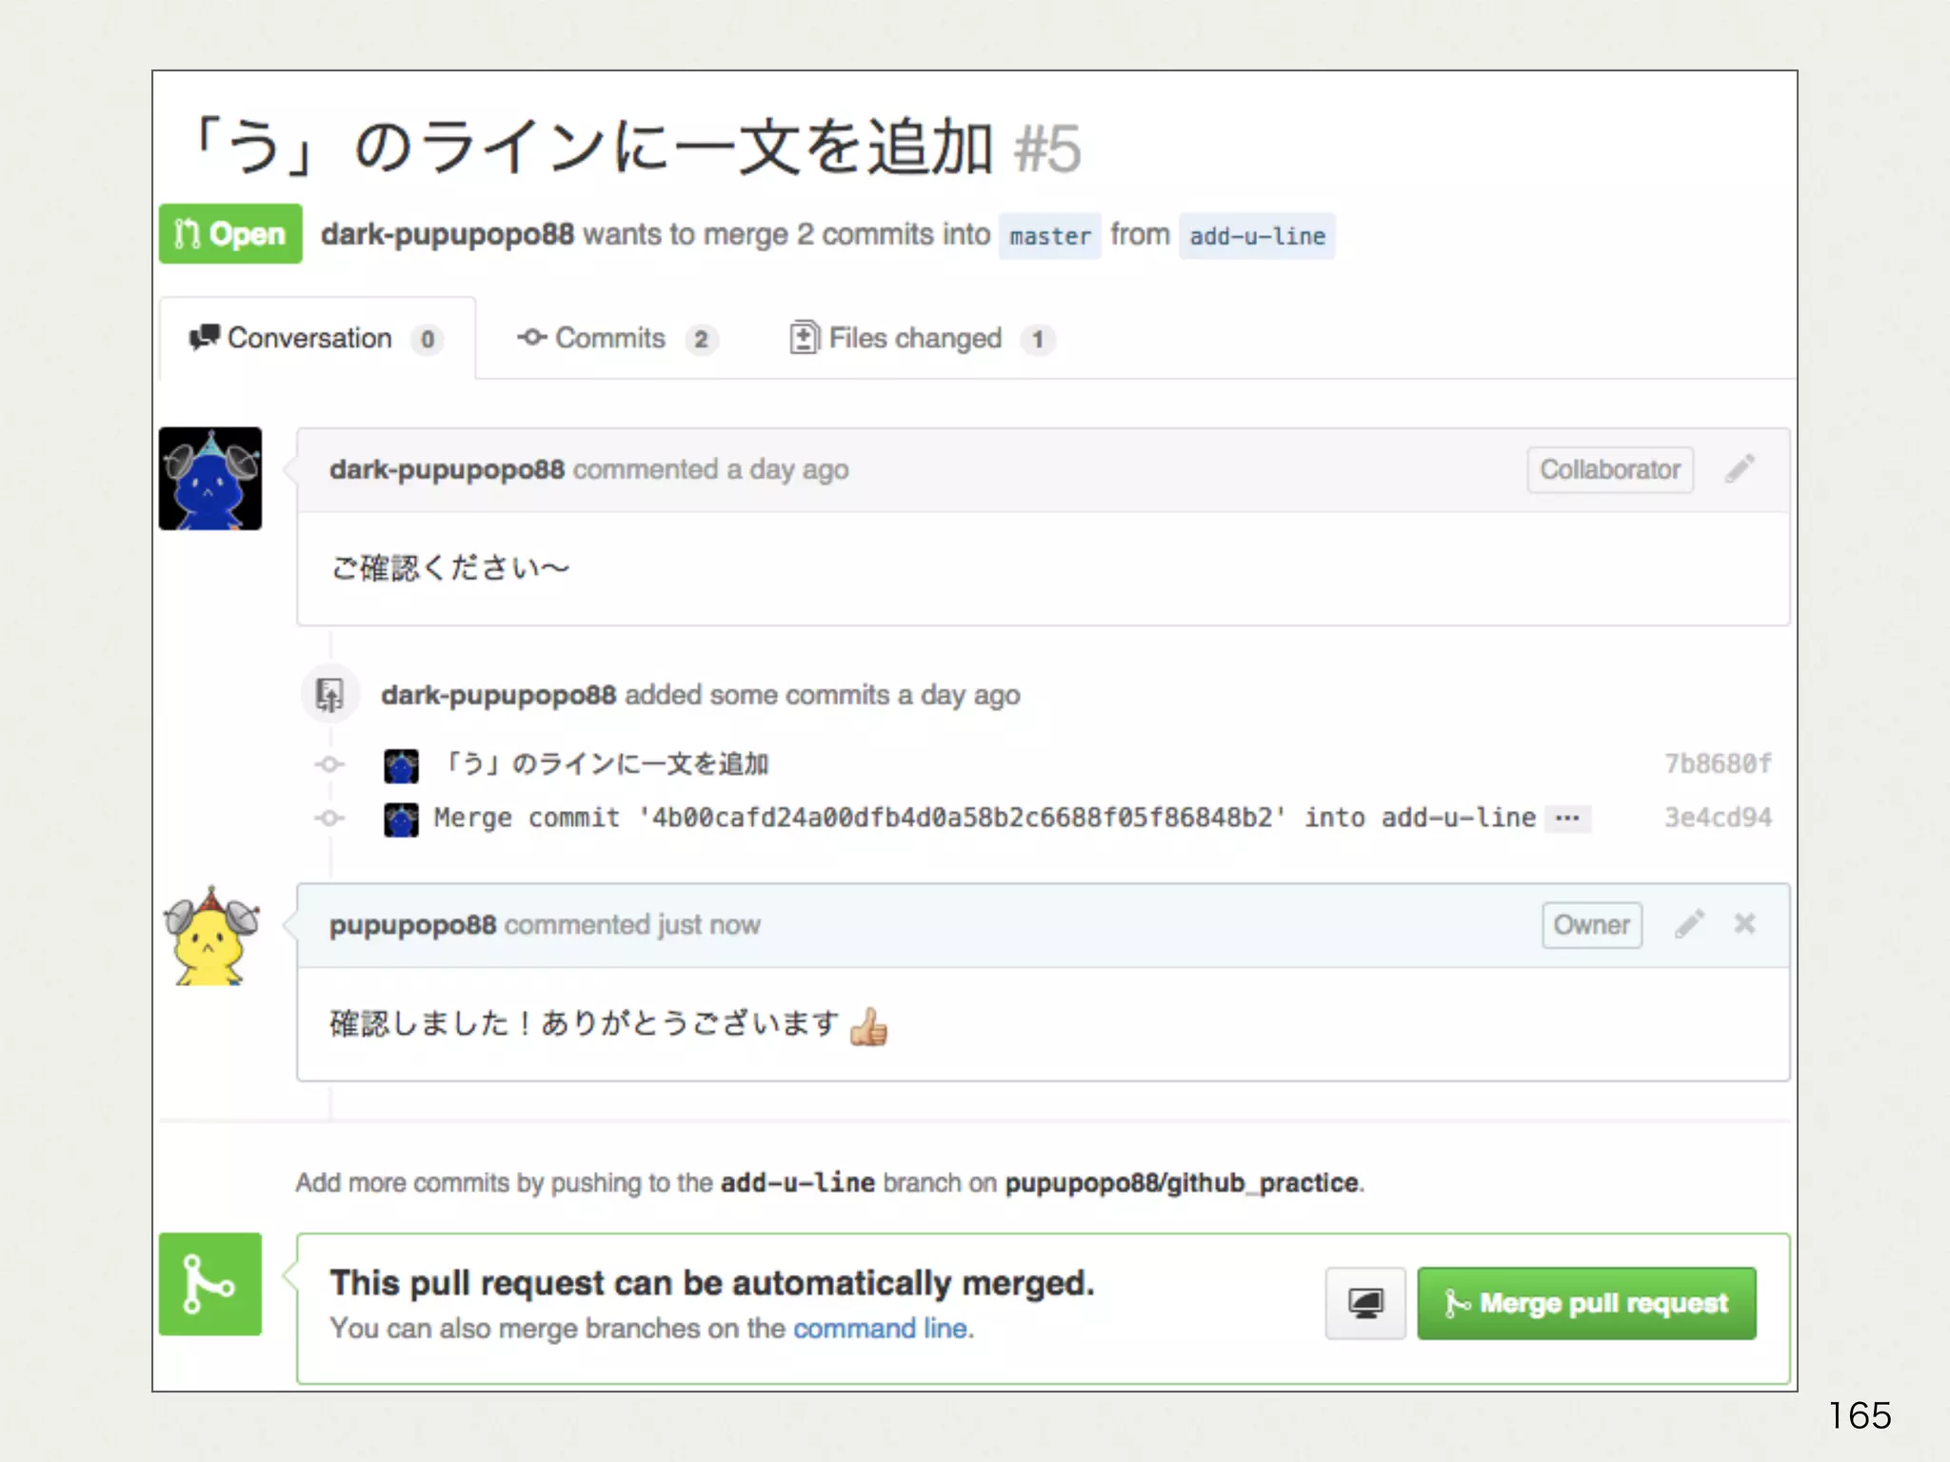Viewport: 1950px width, 1462px height.
Task: Expand the merge commit message ellipsis
Action: (1567, 819)
